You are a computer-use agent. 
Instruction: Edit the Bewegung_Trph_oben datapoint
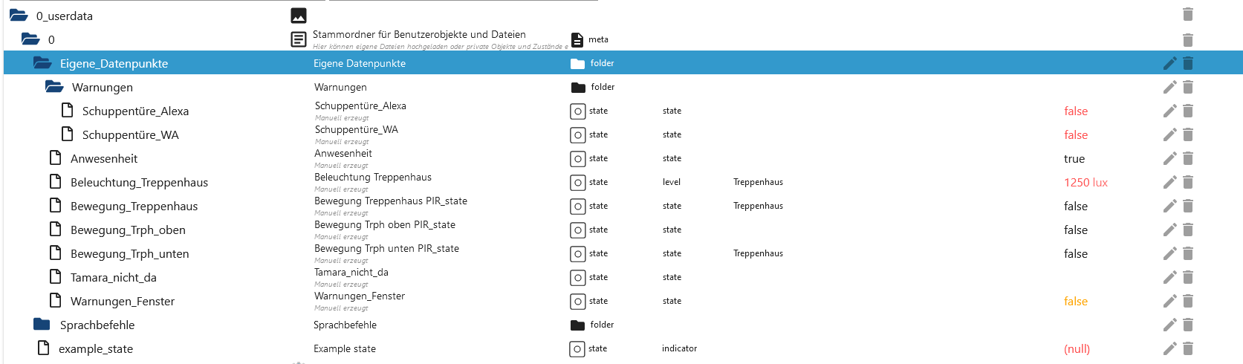1169,230
